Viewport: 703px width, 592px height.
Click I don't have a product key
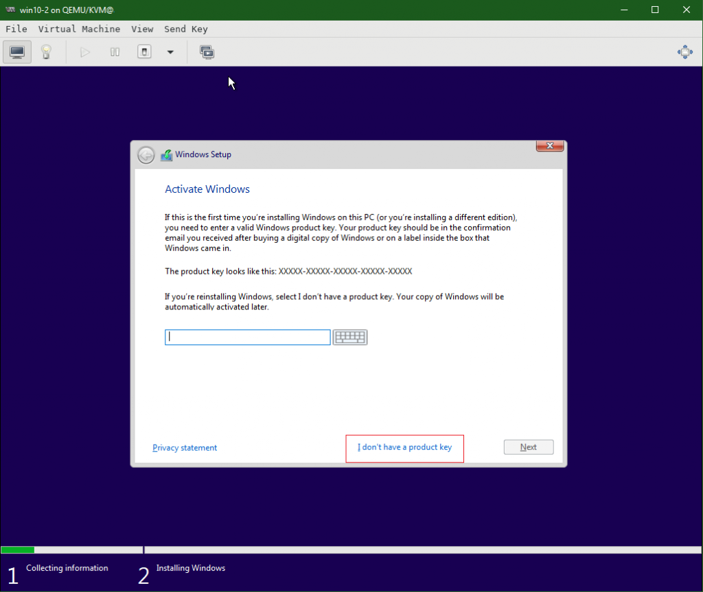(x=404, y=448)
